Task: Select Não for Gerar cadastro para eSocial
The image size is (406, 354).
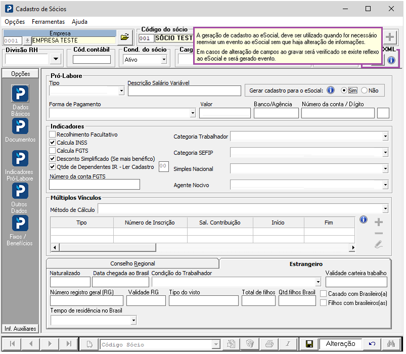Action: click(364, 90)
